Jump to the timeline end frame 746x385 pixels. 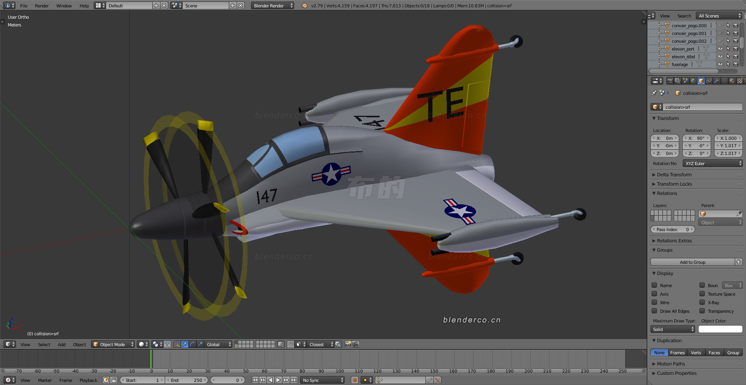[294, 380]
